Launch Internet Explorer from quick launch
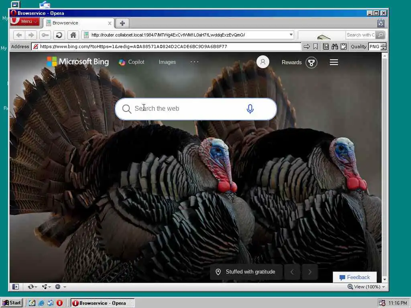The height and width of the screenshot is (308, 411). point(41,303)
